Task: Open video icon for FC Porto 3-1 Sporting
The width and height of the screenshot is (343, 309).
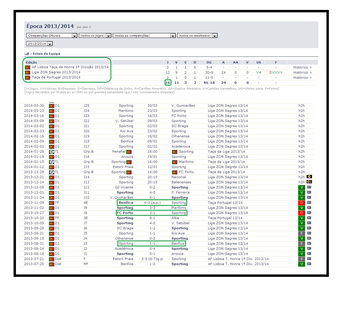Action: tap(309, 213)
